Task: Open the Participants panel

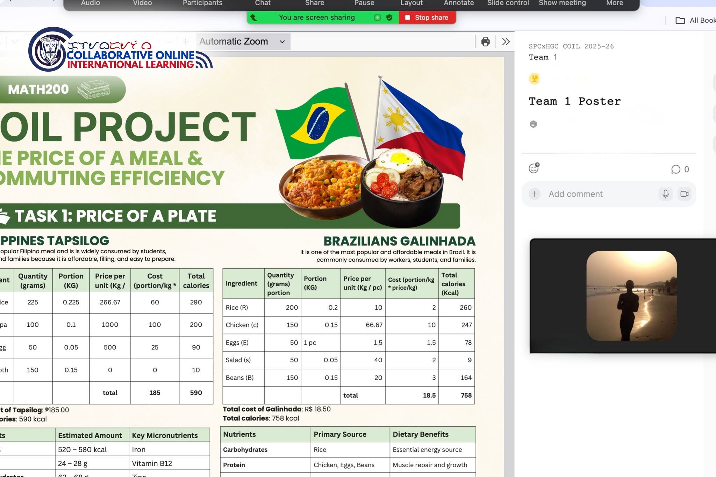Action: click(202, 3)
